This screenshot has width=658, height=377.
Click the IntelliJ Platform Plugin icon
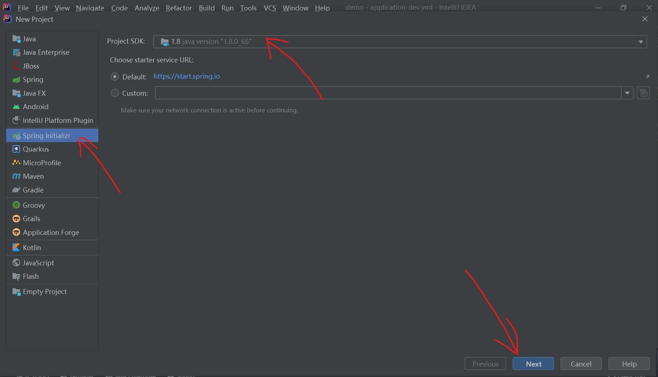coord(16,120)
